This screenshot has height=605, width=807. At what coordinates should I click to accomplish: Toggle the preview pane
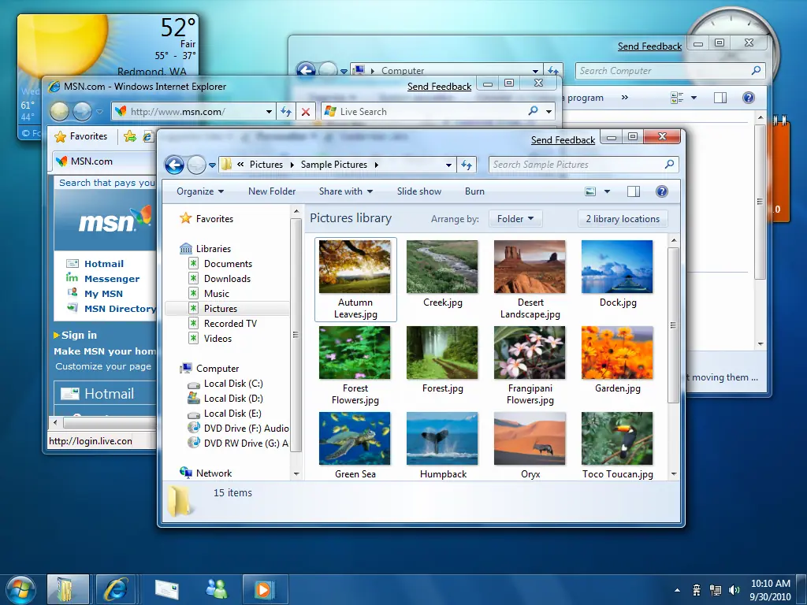[x=633, y=191]
